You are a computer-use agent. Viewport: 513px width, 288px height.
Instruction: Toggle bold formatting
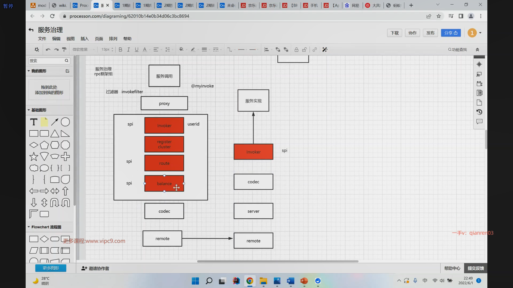(121, 50)
